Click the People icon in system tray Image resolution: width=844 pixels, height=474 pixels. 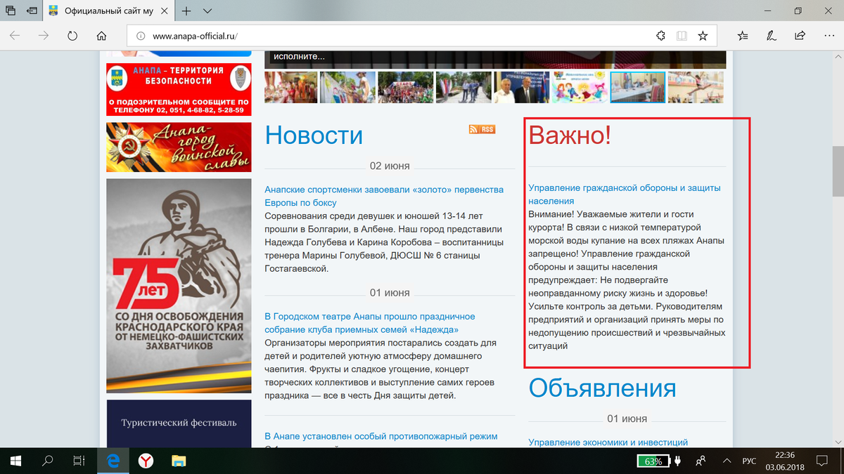701,461
